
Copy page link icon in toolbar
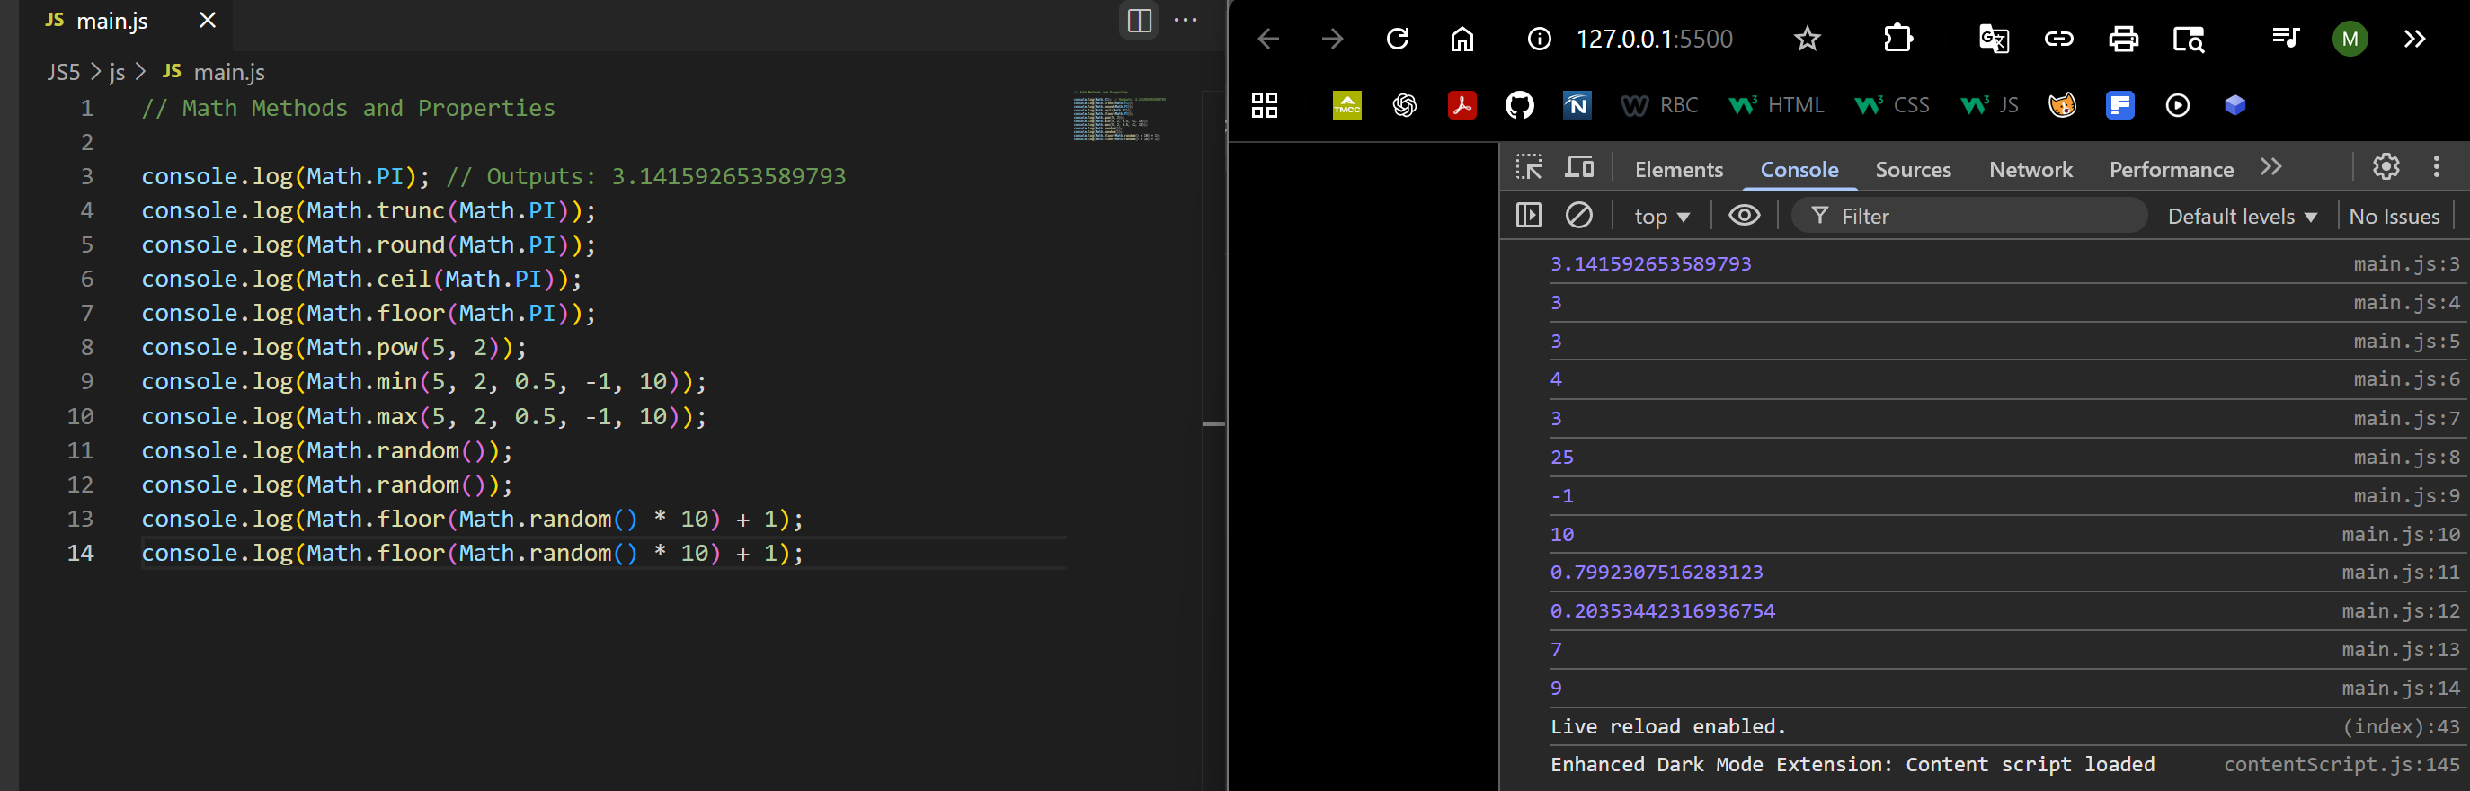point(2058,40)
